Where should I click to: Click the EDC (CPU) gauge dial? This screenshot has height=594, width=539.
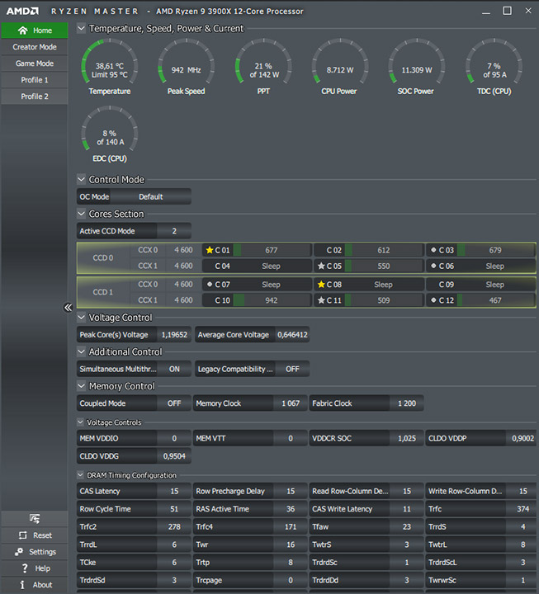[110, 130]
